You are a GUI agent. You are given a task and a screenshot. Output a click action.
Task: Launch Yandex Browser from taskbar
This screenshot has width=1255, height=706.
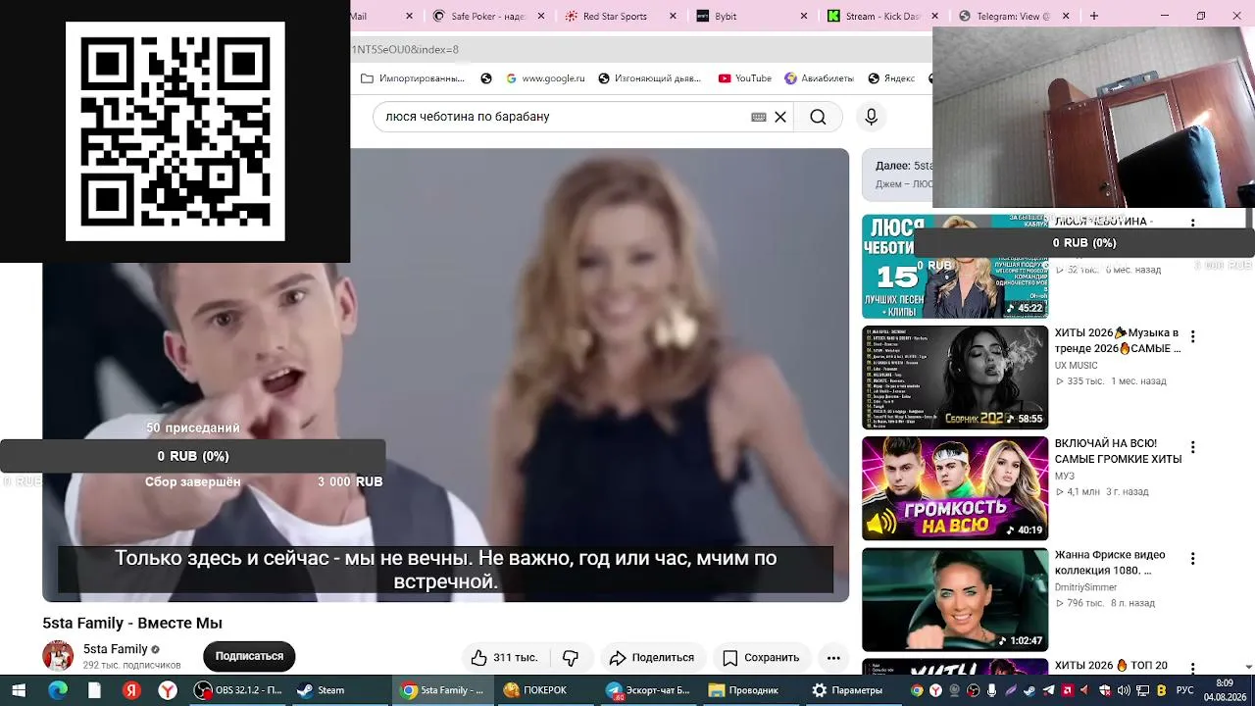click(169, 690)
